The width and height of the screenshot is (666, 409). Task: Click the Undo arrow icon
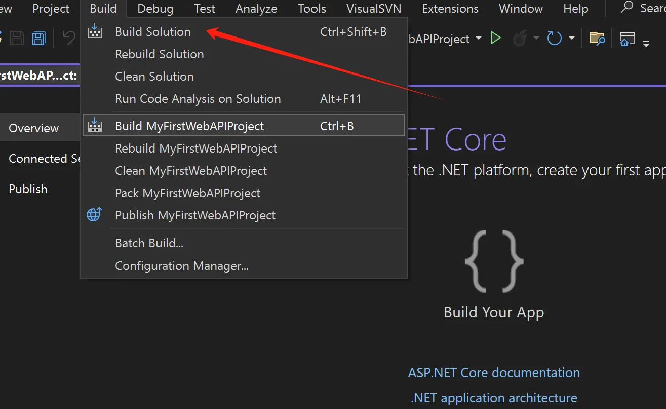(69, 39)
